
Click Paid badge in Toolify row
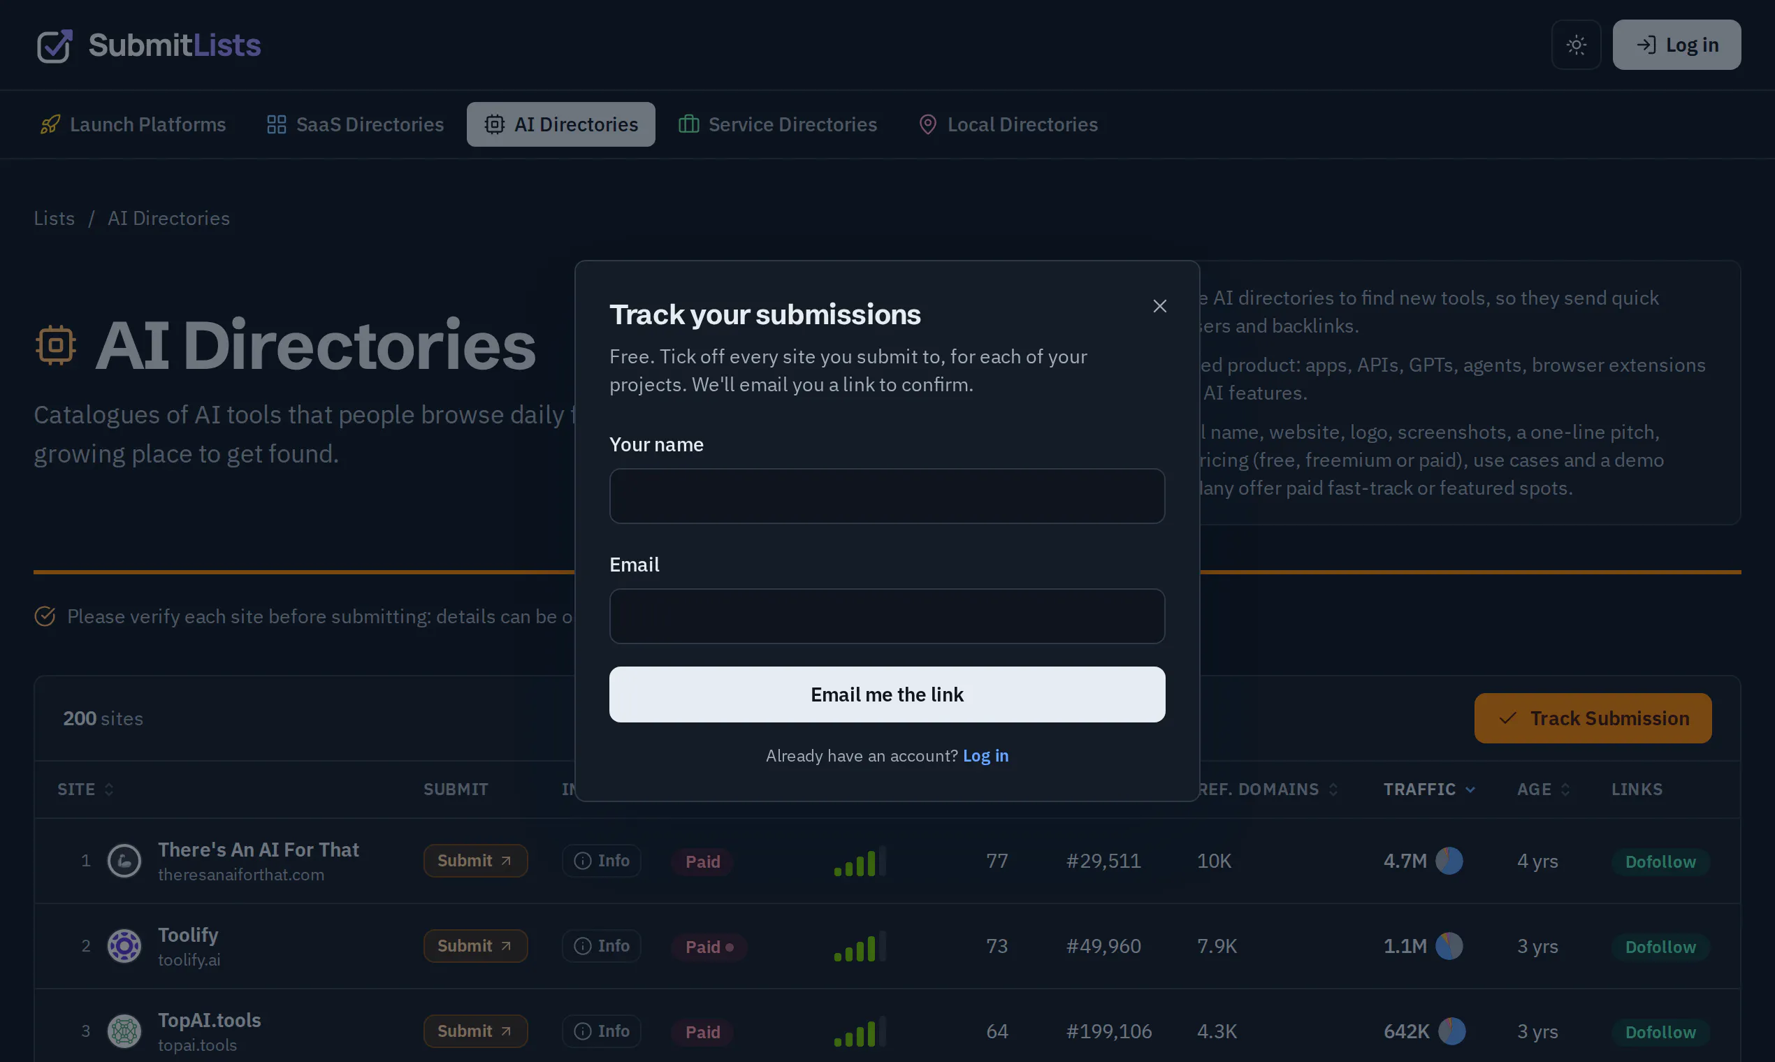709,947
